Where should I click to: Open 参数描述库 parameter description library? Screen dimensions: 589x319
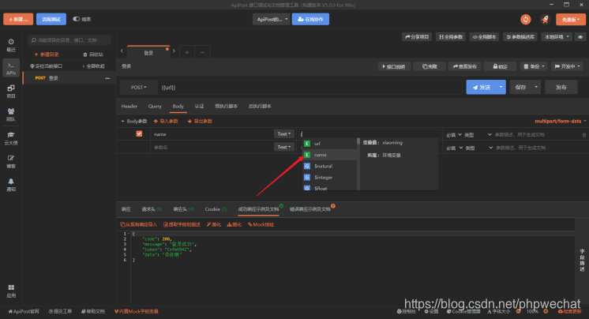(x=520, y=37)
